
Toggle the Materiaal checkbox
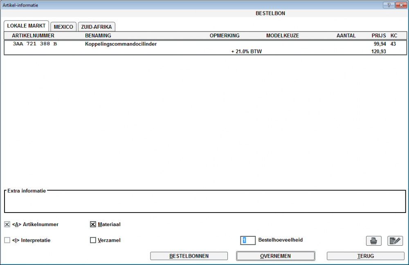(93, 224)
